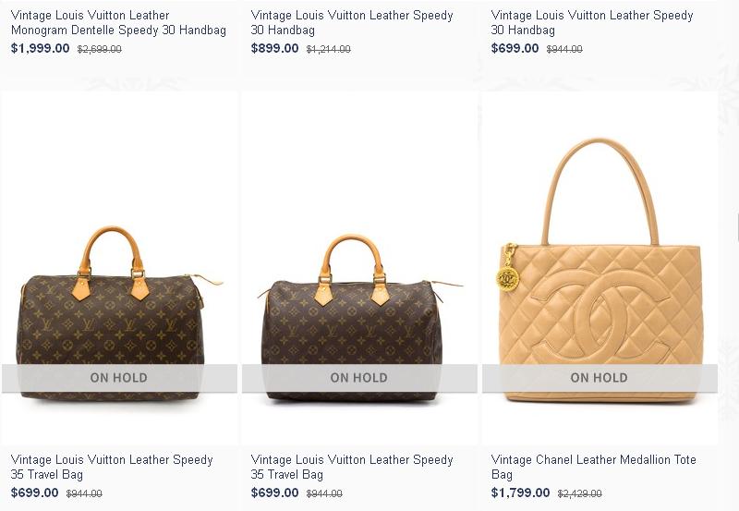Click ON HOLD banner on first Speedy 35 bag

tap(119, 378)
